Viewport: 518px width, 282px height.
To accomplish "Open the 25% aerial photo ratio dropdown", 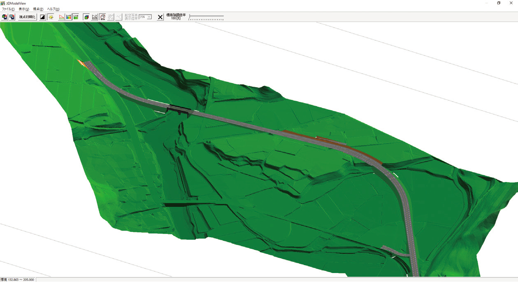I will point(145,17).
